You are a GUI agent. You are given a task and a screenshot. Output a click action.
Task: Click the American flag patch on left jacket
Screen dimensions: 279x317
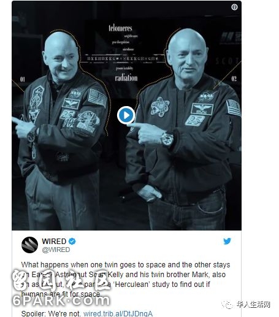[97, 97]
